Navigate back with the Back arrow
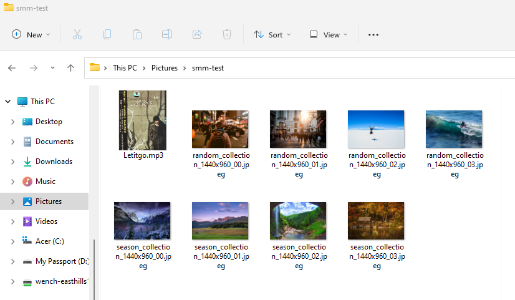 tap(12, 68)
